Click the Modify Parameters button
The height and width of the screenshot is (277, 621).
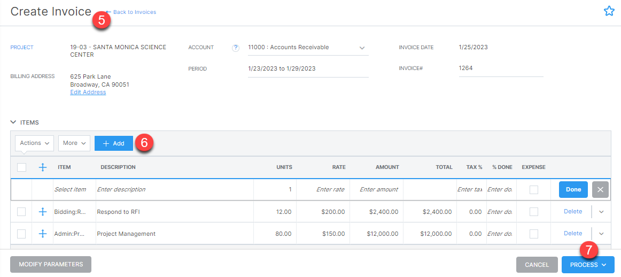[51, 264]
